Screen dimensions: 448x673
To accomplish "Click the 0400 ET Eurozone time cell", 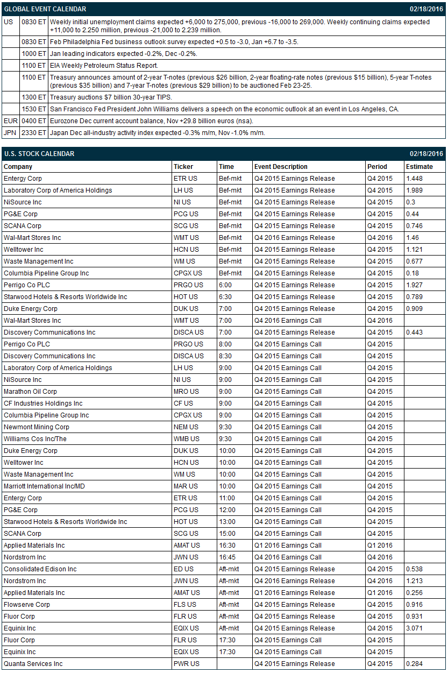I will (x=33, y=121).
